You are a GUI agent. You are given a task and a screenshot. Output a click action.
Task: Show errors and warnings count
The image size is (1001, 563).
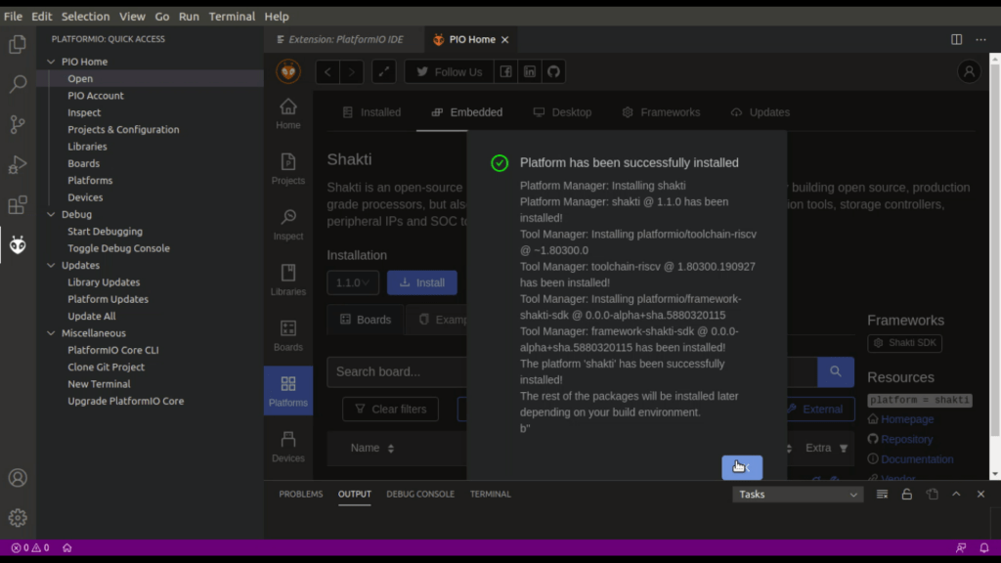click(30, 547)
